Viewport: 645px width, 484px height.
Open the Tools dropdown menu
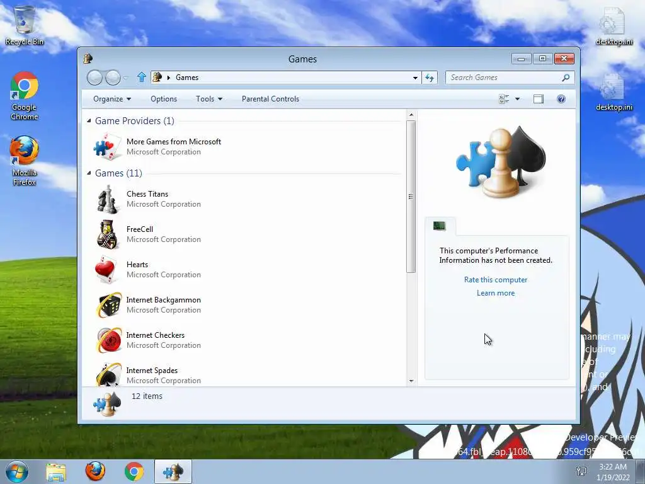click(209, 99)
